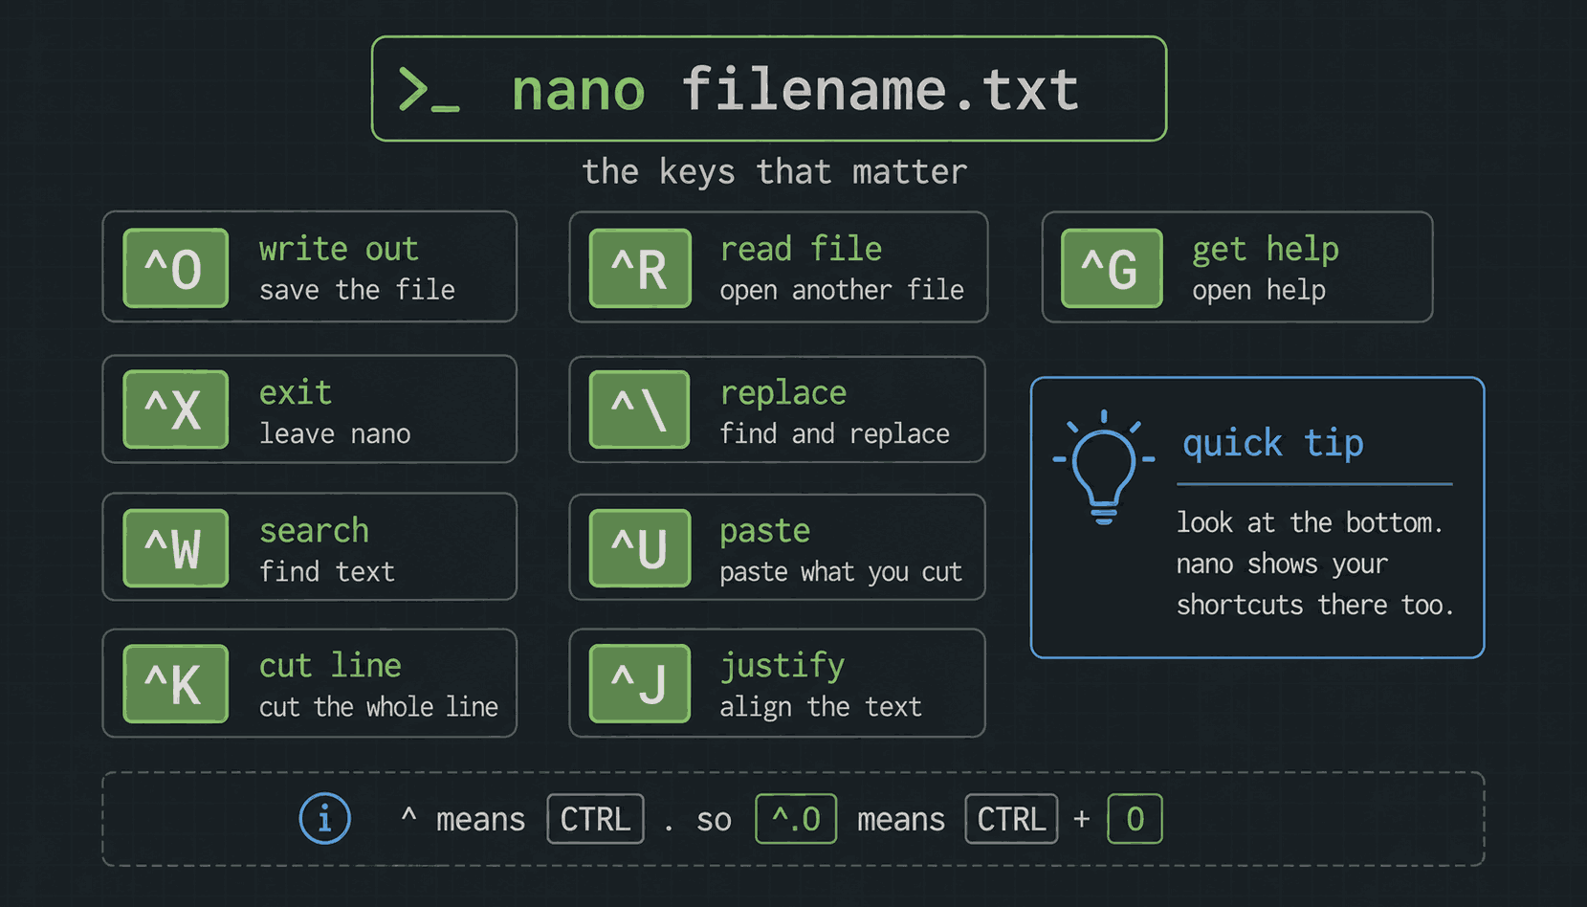The image size is (1587, 907).
Task: Click the 'read file' heading
Action: pos(801,249)
